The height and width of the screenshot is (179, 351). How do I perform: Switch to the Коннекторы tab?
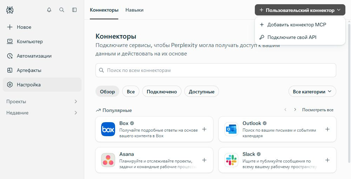point(104,10)
